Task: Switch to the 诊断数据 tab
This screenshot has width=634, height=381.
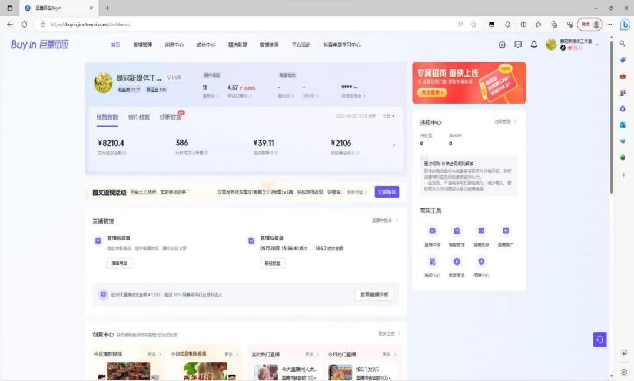Action: point(170,117)
